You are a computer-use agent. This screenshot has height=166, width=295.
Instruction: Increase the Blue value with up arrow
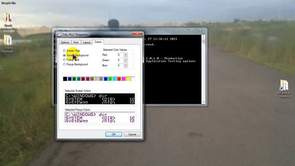[126, 65]
